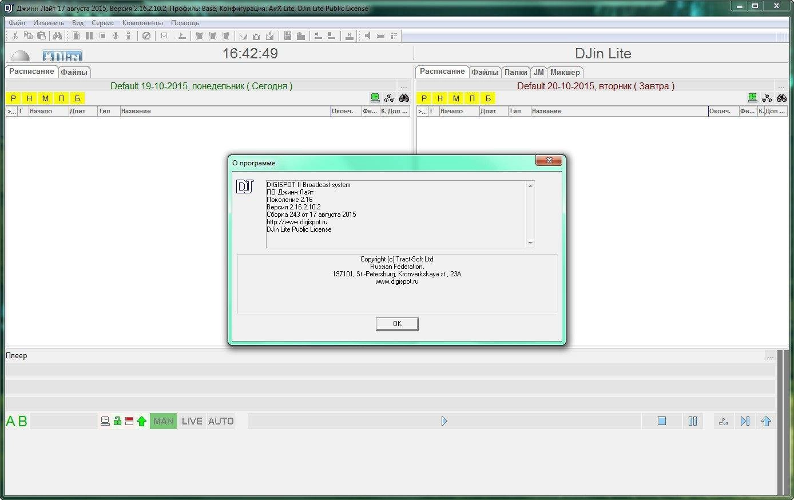The width and height of the screenshot is (794, 500).
Task: Click the monitor icon beside the player lock
Action: click(x=105, y=421)
